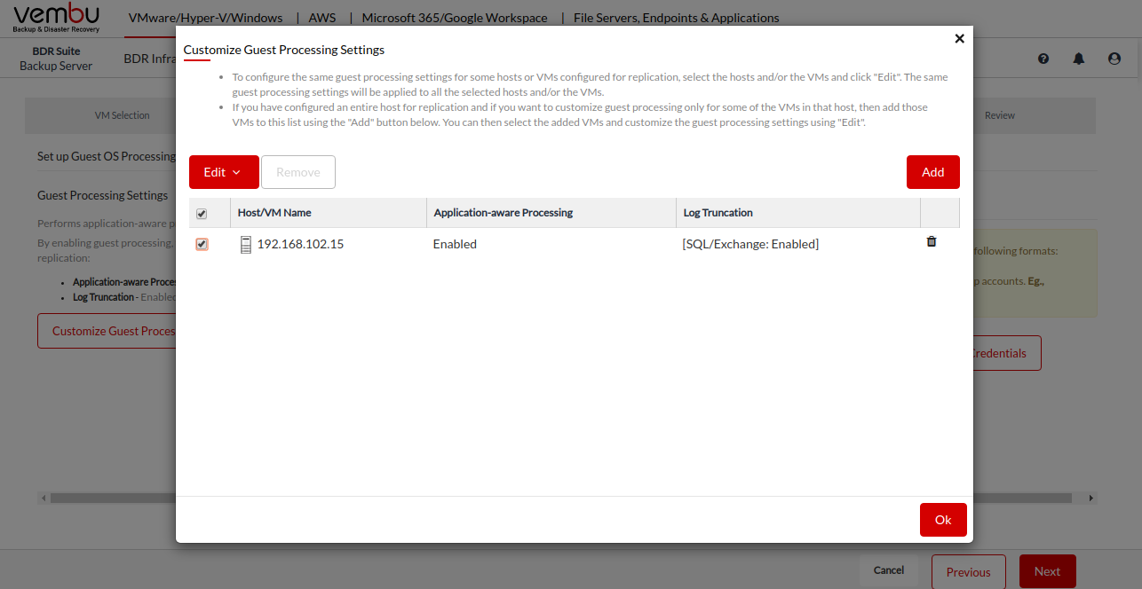
Task: Select File Servers, Endpoints & Applications tab
Action: pos(676,18)
